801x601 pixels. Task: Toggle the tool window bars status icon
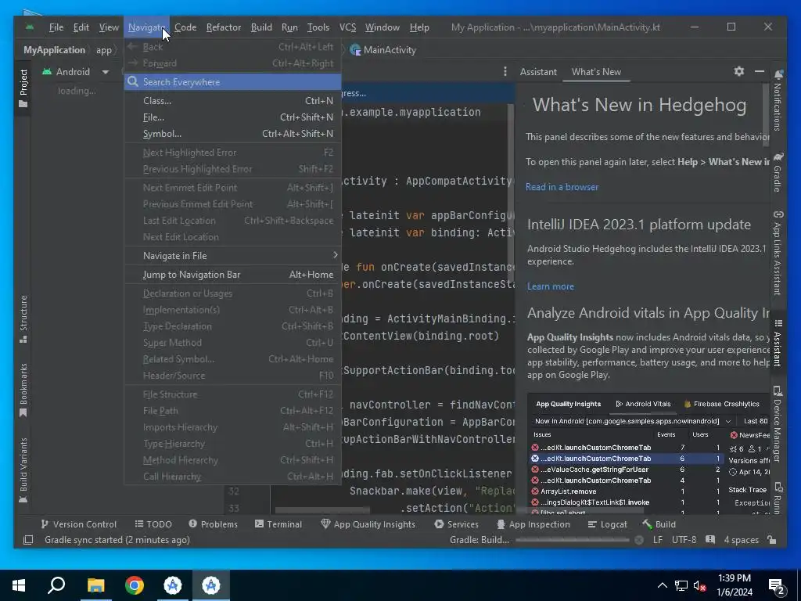coord(28,540)
